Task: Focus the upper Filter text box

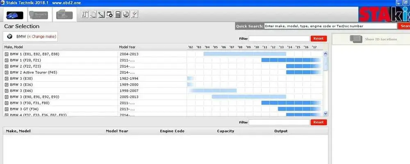Action: click(x=279, y=39)
